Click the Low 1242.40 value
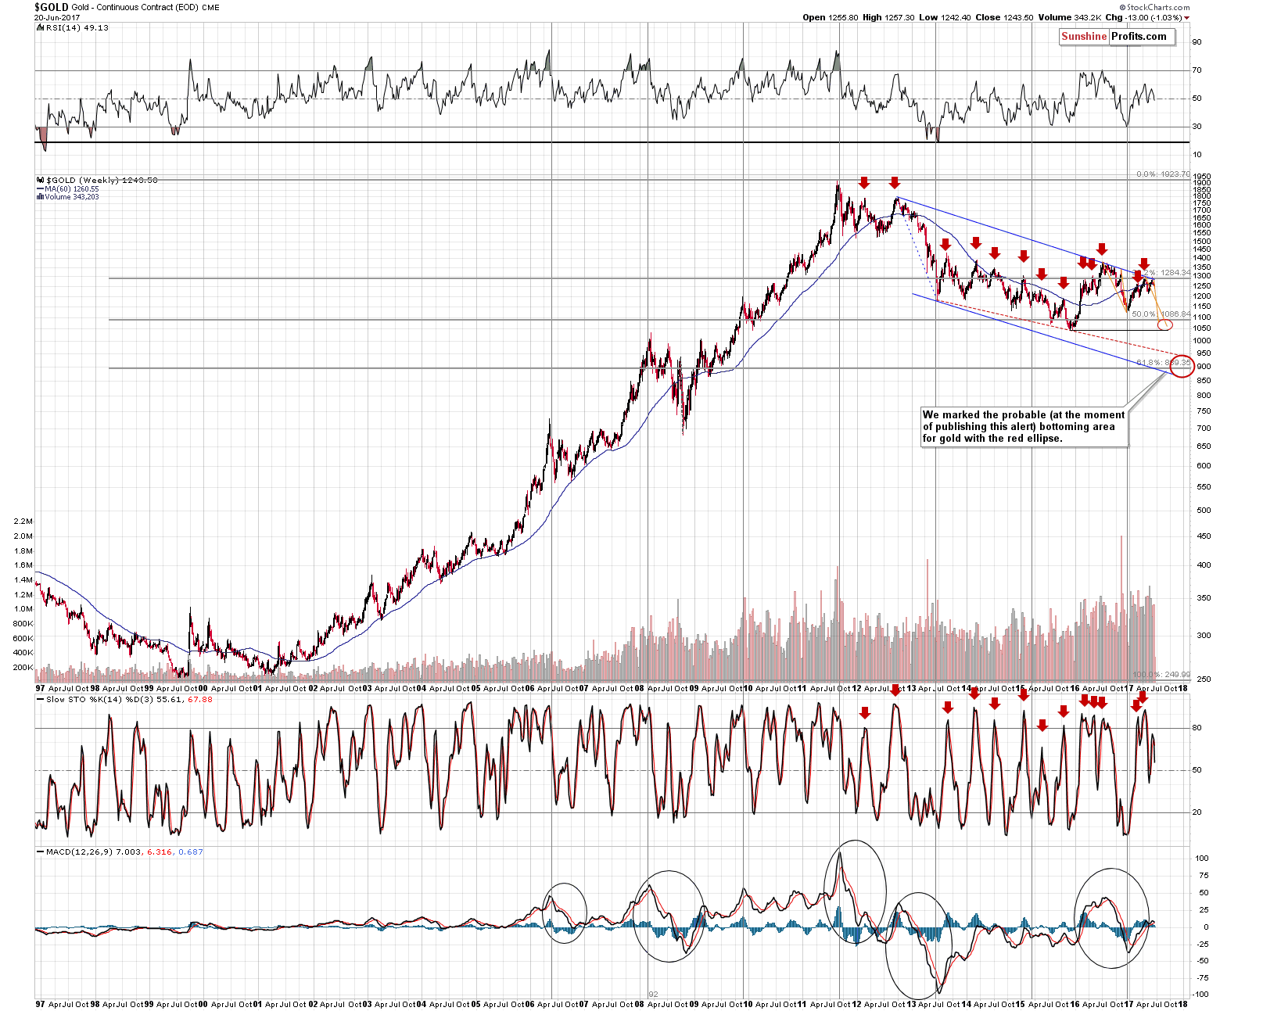Viewport: 1263px width, 1011px height. click(945, 17)
